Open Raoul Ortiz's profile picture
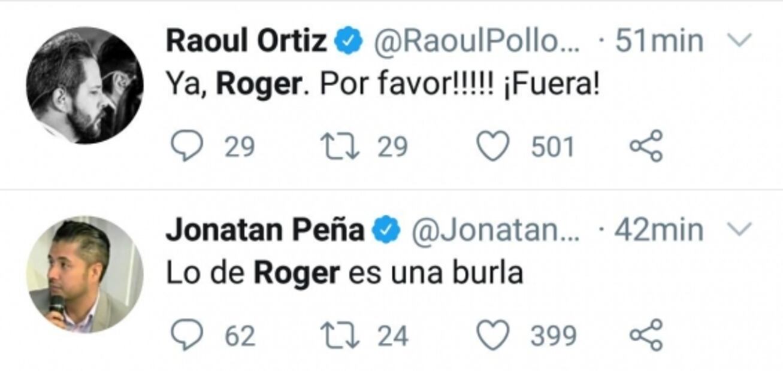The width and height of the screenshot is (783, 371). tap(84, 85)
